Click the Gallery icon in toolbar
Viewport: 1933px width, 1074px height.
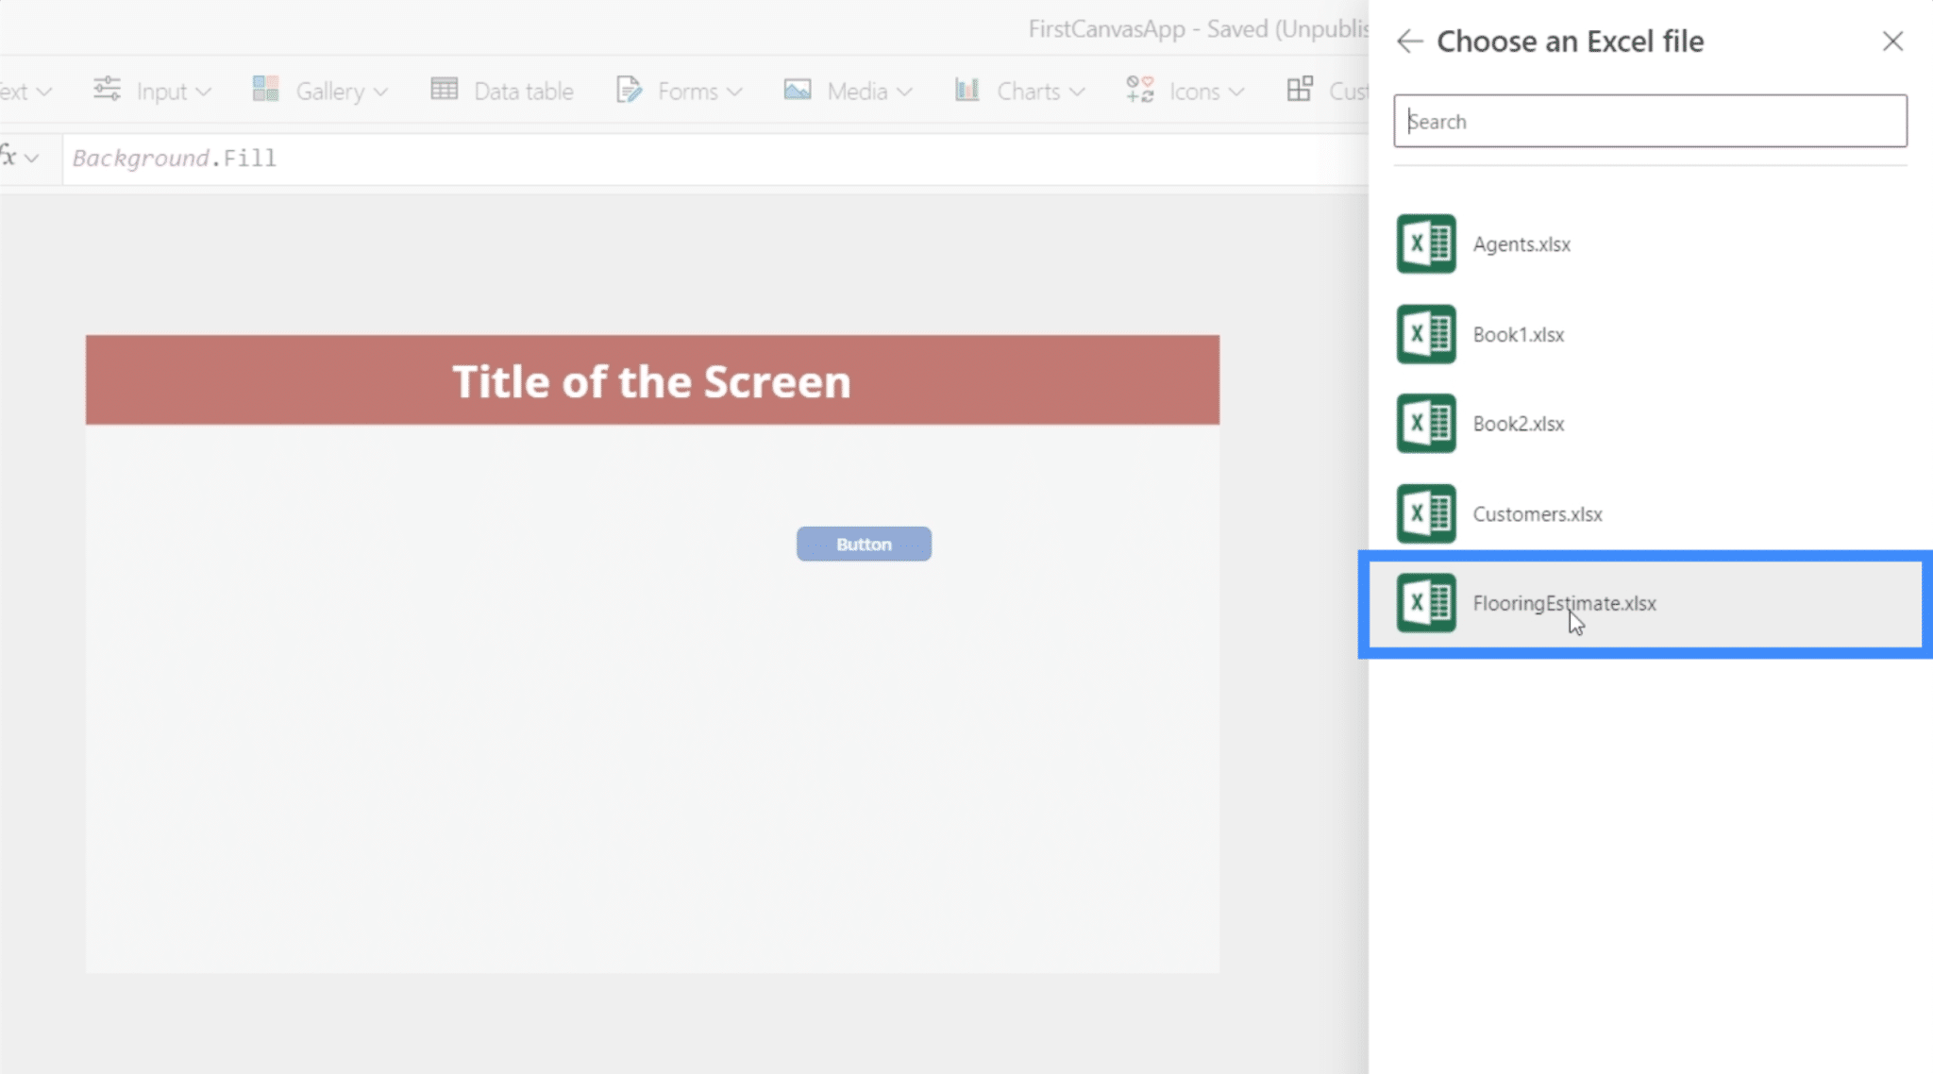tap(265, 90)
